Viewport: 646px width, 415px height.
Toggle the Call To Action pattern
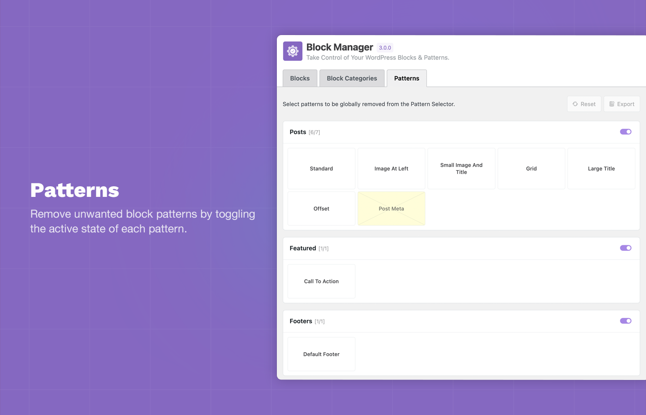(321, 281)
